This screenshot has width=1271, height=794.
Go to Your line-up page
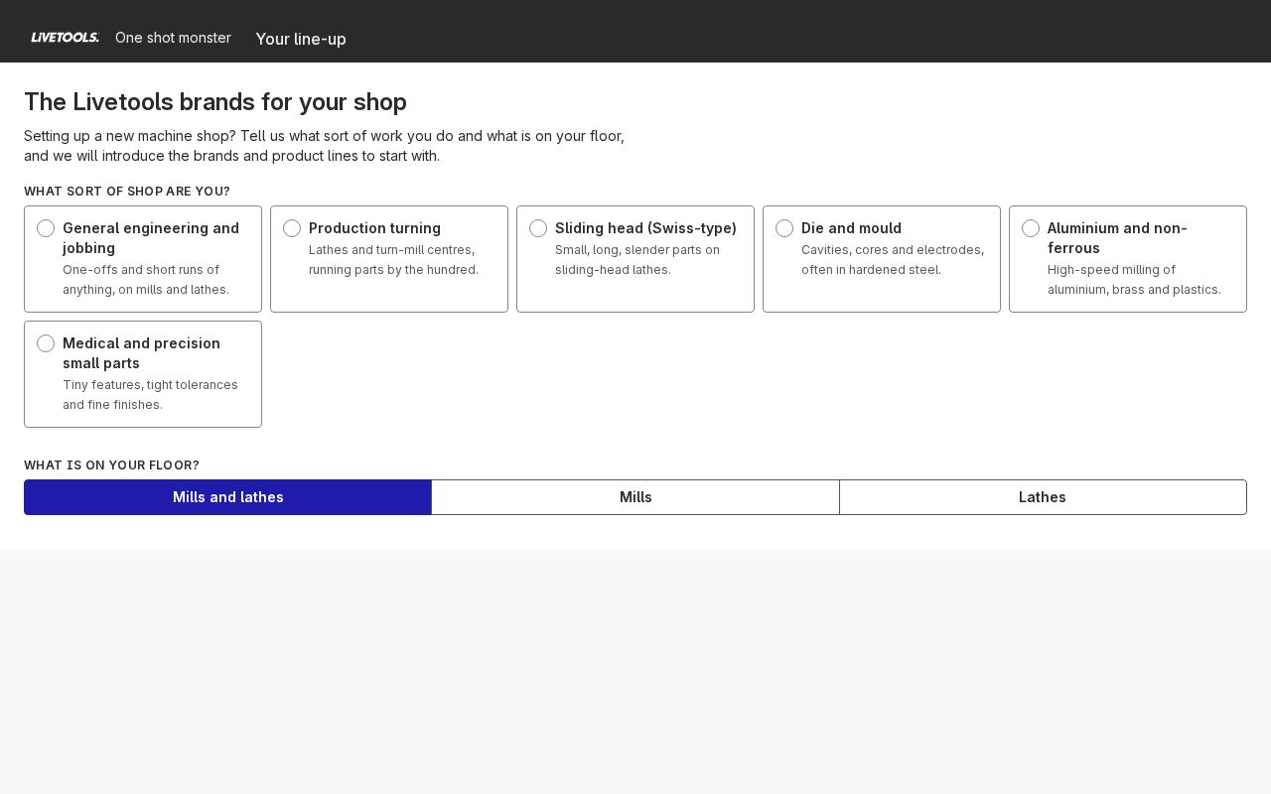click(301, 39)
